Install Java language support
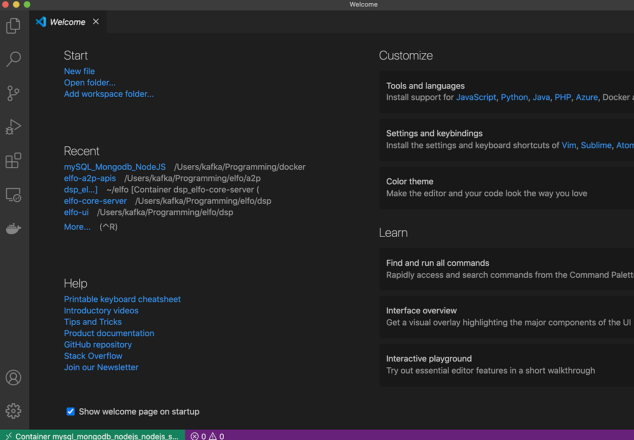Viewport: 634px width, 440px height. 541,97
